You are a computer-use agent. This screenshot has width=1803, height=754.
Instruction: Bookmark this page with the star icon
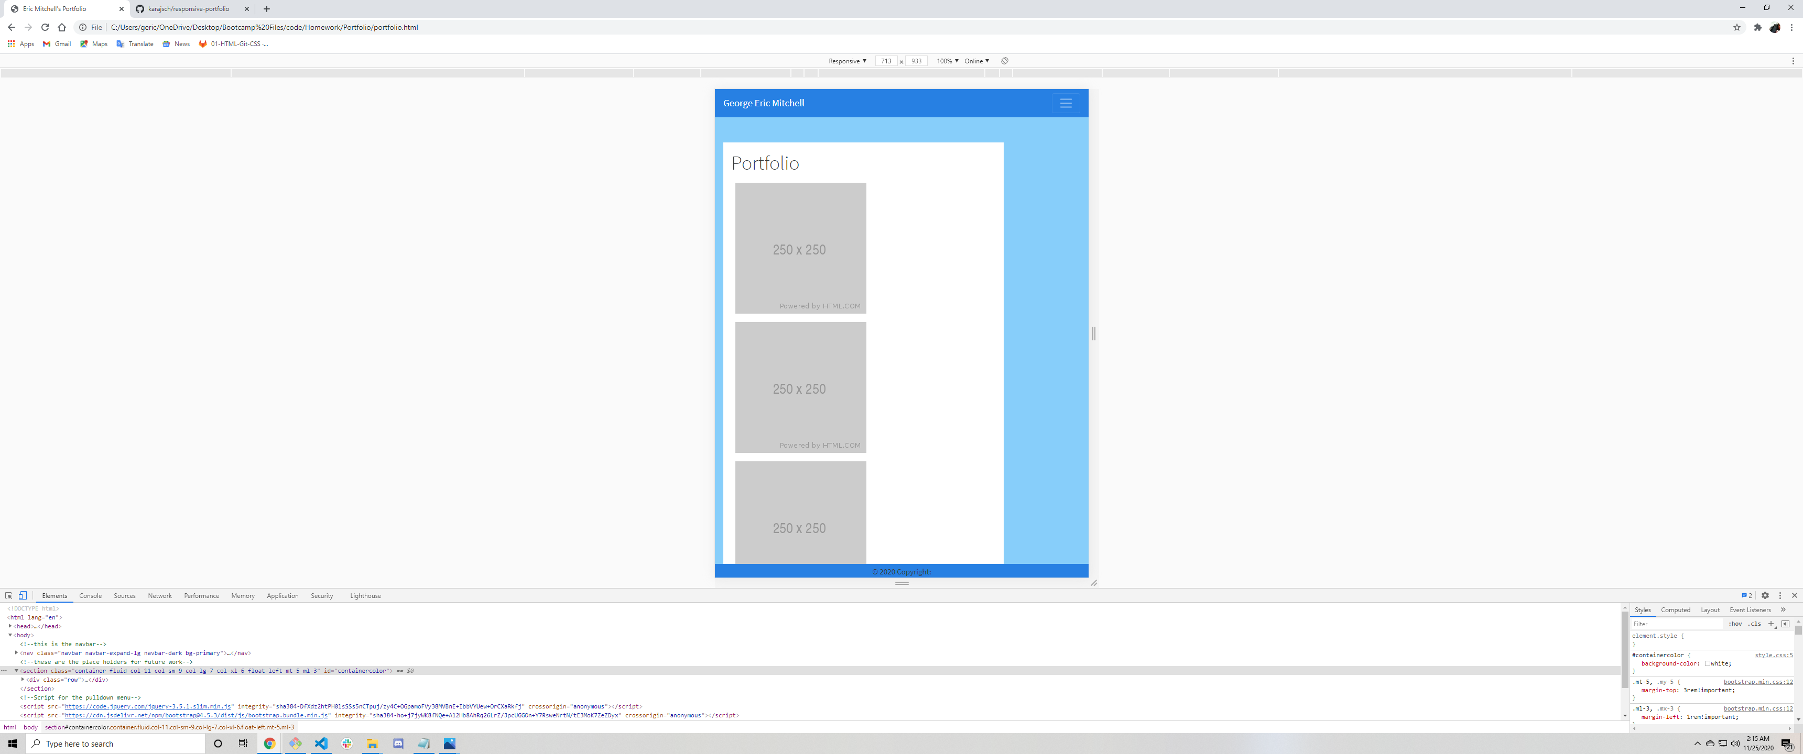coord(1736,27)
